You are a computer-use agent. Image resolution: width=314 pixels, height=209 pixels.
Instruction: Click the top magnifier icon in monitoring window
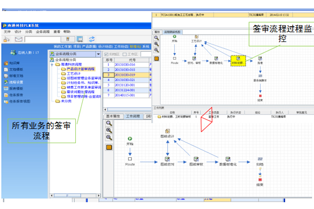pos(156,38)
